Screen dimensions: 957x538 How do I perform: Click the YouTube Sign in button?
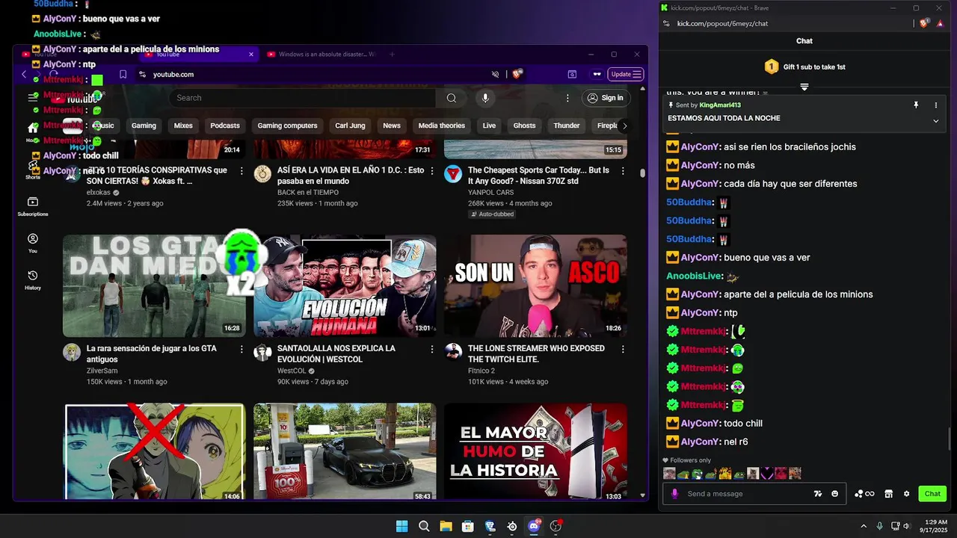tap(606, 98)
